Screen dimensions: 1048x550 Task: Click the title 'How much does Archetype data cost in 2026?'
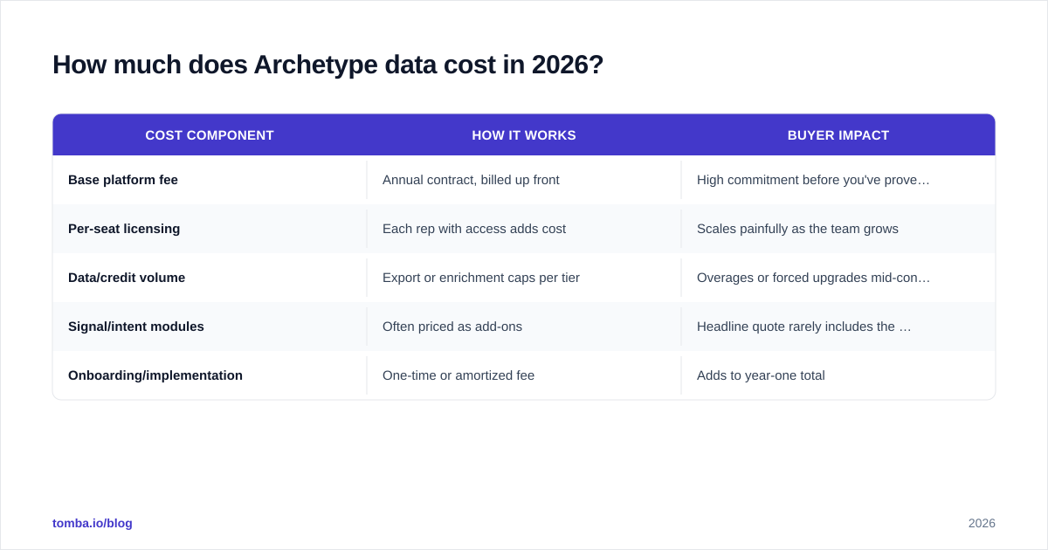point(327,65)
